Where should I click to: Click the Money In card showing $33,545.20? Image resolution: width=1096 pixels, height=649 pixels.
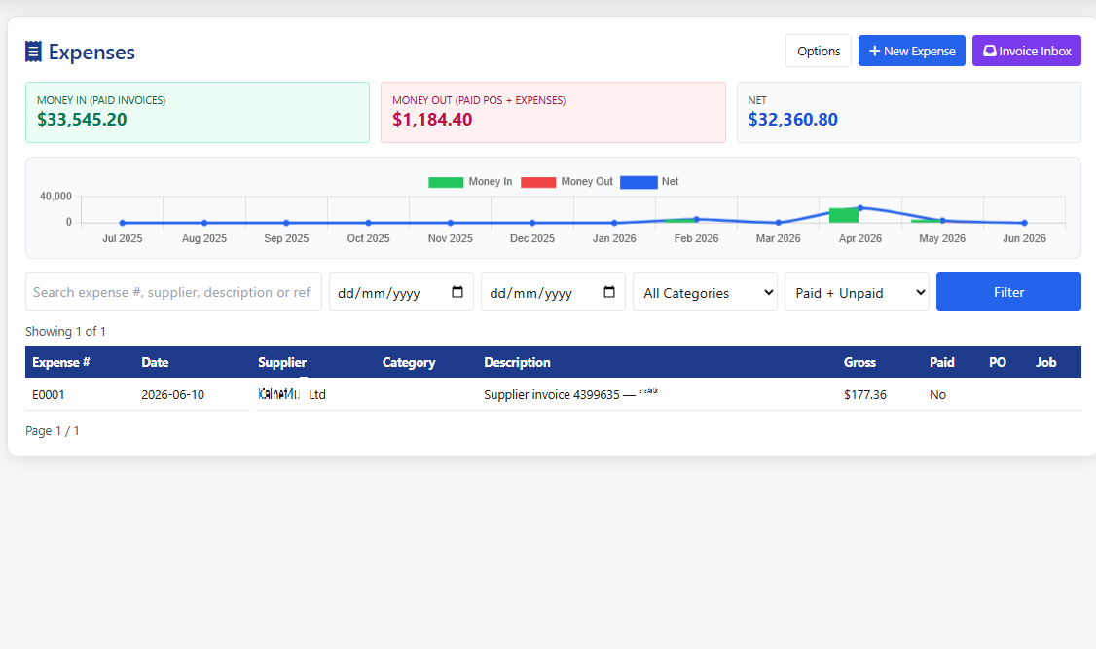[198, 113]
